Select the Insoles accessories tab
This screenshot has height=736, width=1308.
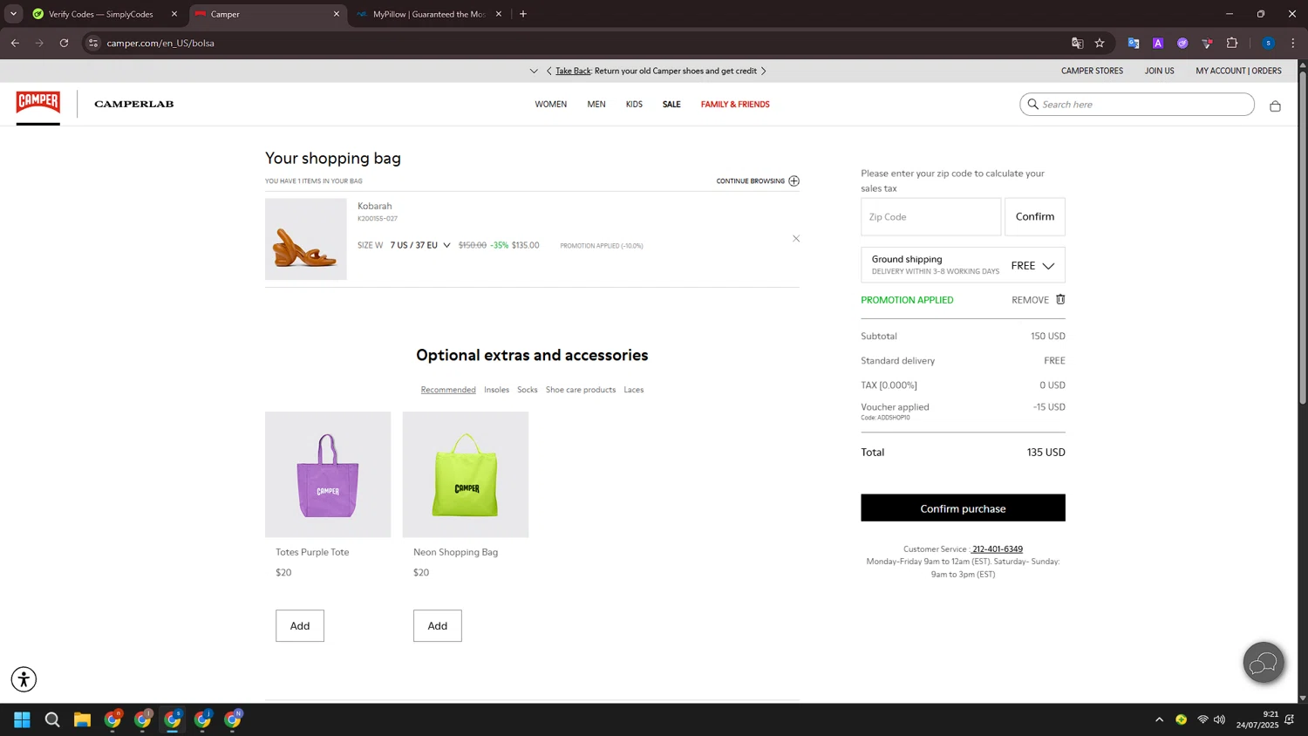tap(497, 390)
